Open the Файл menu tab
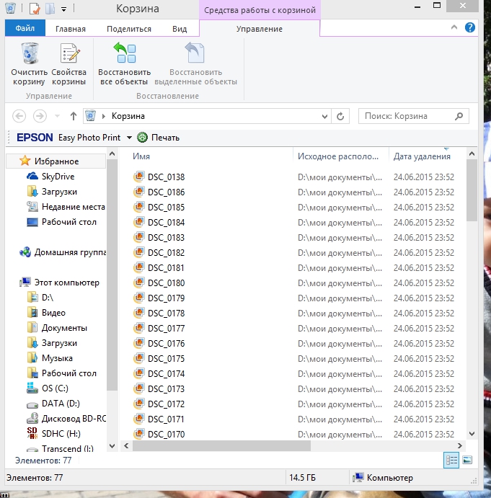The width and height of the screenshot is (491, 498). point(25,29)
